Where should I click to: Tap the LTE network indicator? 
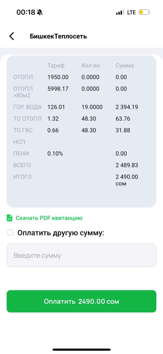point(131,12)
